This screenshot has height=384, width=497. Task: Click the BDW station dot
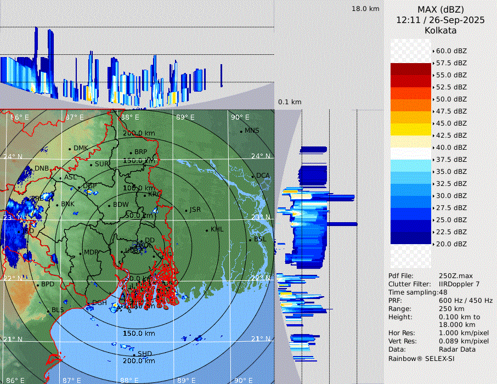click(109, 206)
